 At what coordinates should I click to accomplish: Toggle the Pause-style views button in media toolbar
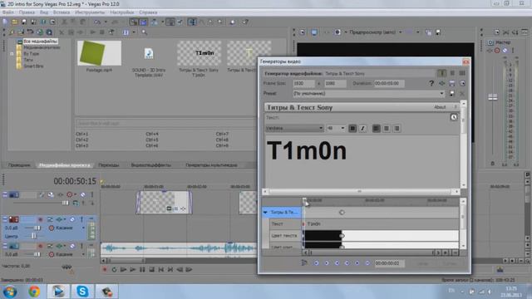pyautogui.click(x=126, y=32)
